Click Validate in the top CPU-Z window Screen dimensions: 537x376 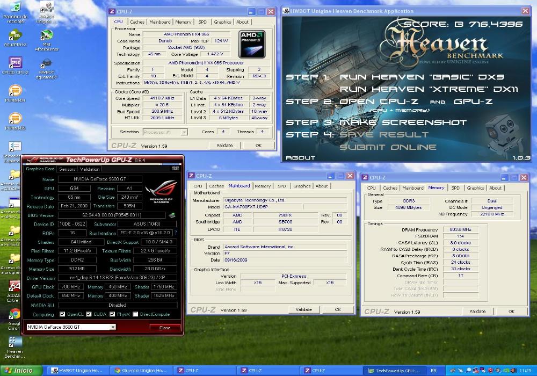click(x=224, y=145)
